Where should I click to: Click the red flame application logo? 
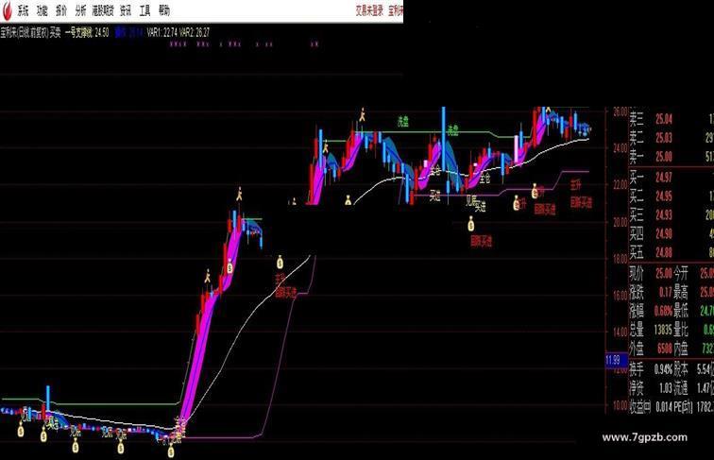(6, 10)
